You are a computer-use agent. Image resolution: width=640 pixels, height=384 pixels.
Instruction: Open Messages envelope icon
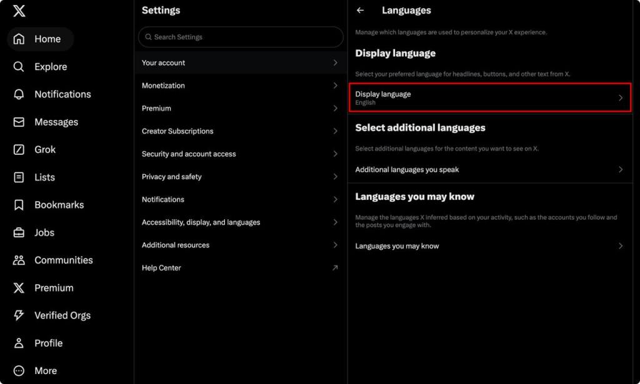[19, 122]
